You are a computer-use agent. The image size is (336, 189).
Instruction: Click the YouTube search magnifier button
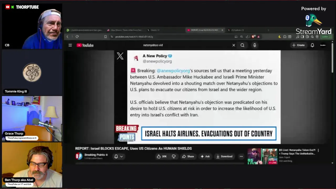(x=242, y=45)
